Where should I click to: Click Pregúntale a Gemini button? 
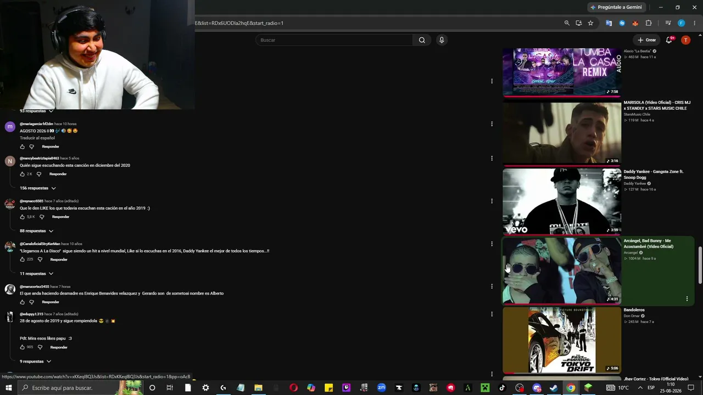point(616,7)
